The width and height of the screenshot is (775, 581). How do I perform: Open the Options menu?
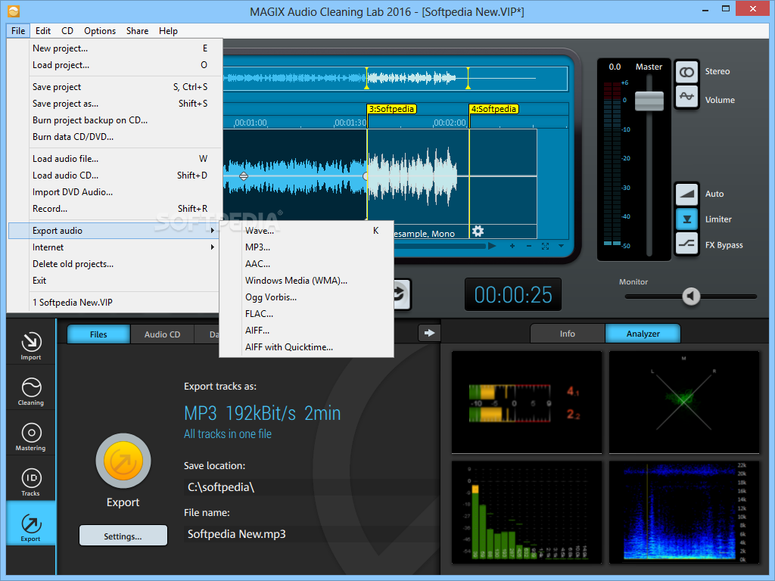[x=100, y=30]
